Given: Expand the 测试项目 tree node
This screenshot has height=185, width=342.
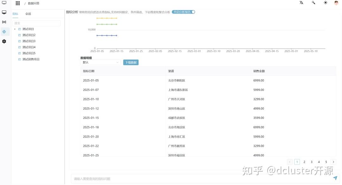Looking at the screenshot, I should [x=15, y=29].
